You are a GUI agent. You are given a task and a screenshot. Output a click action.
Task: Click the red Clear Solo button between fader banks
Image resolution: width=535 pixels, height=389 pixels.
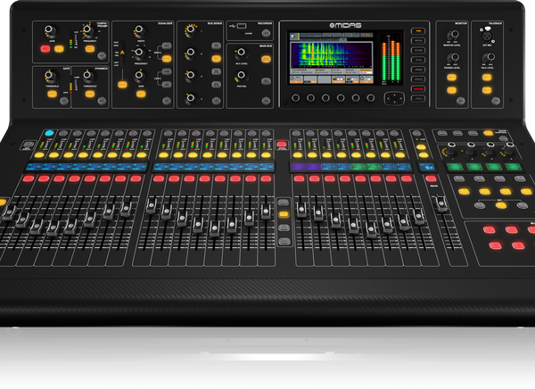tap(282, 145)
